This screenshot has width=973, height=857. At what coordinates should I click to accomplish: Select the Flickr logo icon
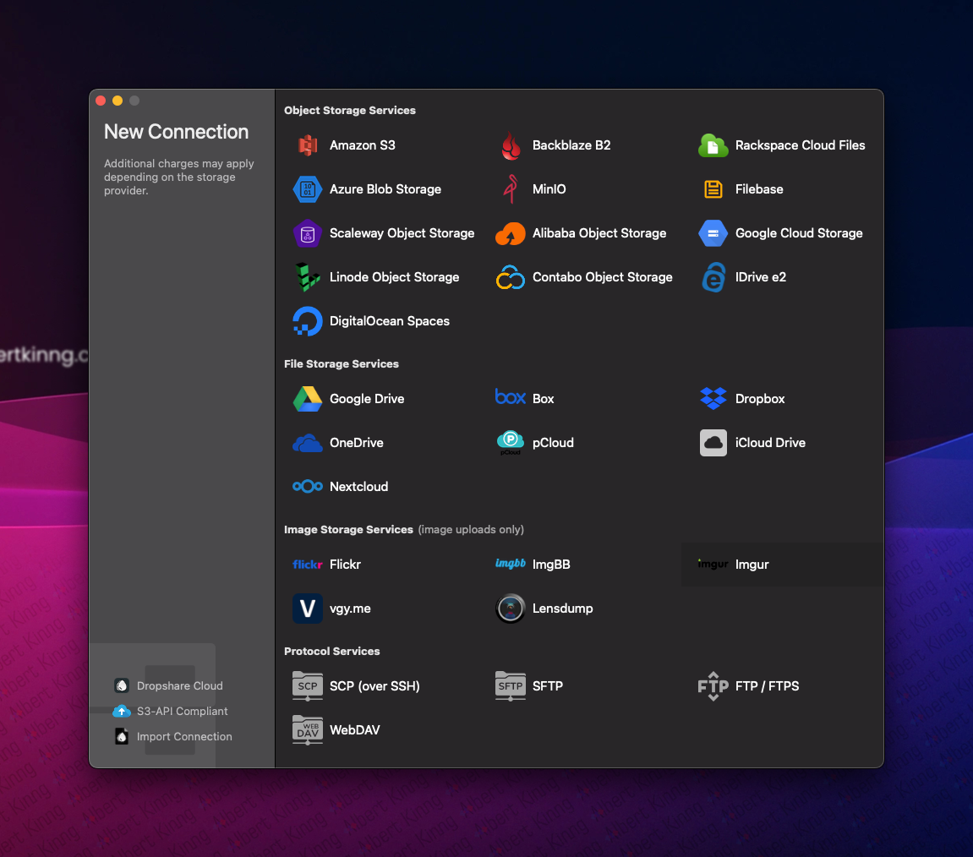(x=307, y=565)
